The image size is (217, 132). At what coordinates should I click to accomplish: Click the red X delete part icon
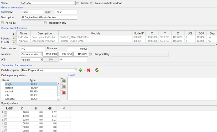[89, 70]
